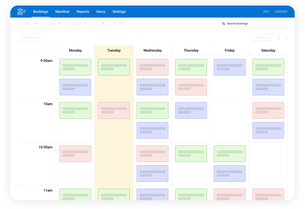
Task: Click the ticket booth logo icon
Action: click(20, 11)
